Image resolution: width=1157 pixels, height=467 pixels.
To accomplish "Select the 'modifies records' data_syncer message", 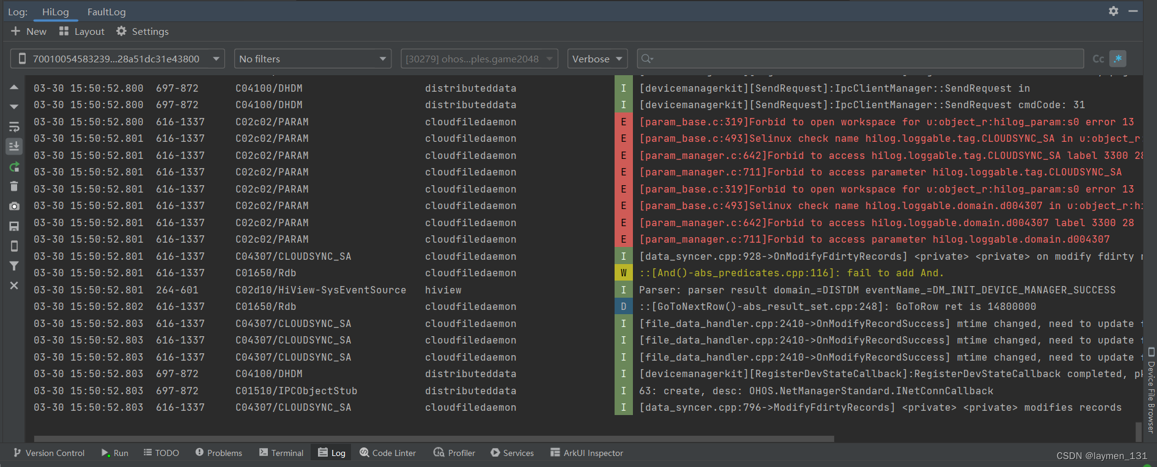I will tap(880, 408).
